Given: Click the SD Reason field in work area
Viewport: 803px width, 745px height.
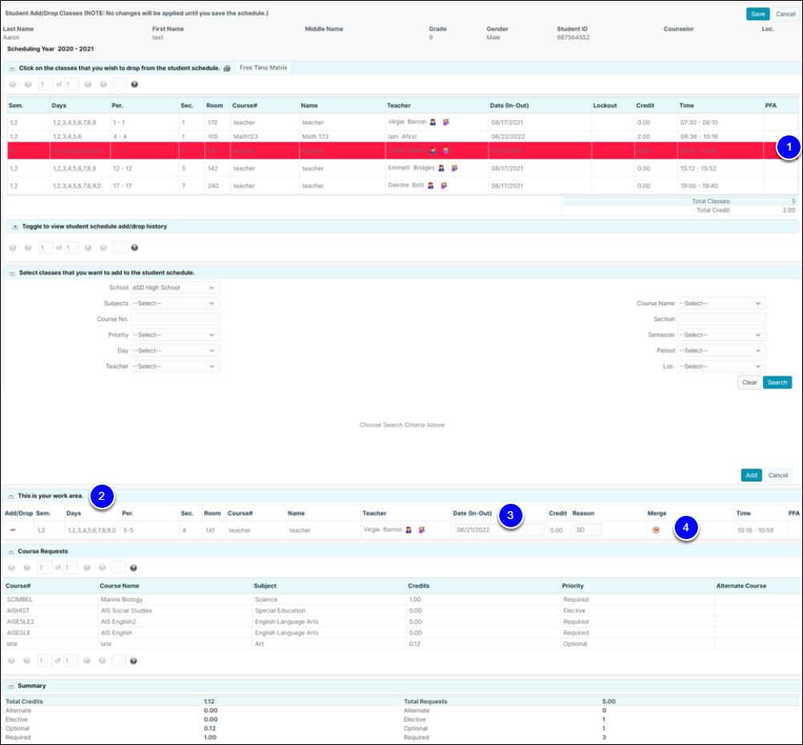Looking at the screenshot, I should tap(587, 530).
